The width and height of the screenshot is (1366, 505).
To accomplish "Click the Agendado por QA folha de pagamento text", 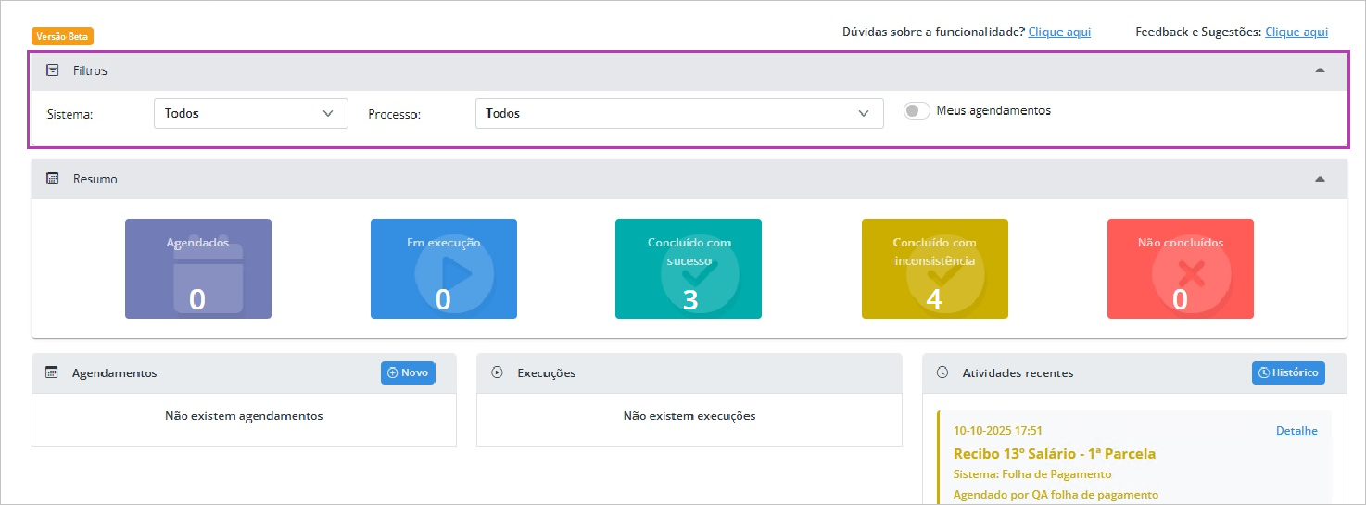I will tap(1056, 495).
